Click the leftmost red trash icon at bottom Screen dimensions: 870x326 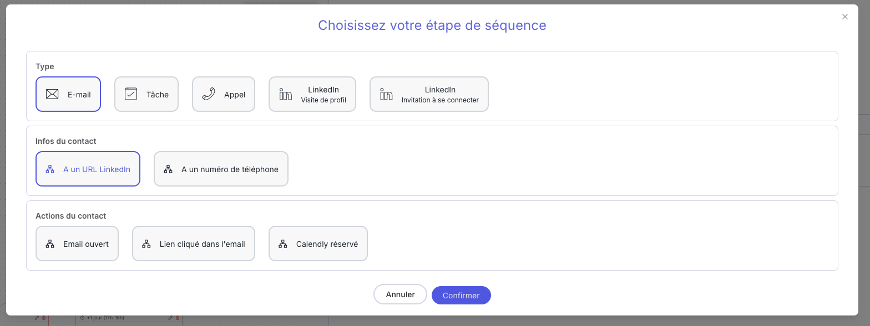coord(44,318)
